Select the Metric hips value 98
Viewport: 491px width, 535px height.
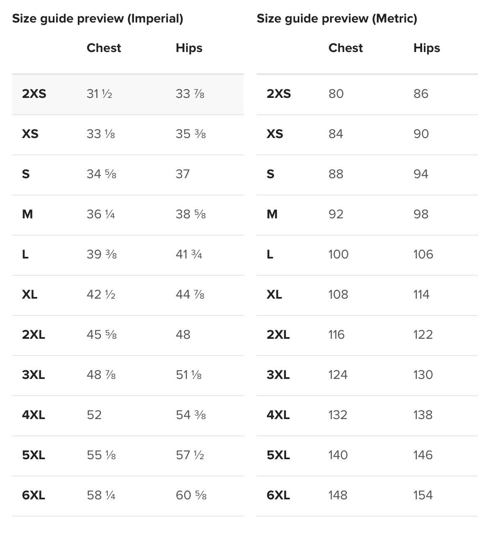point(421,214)
